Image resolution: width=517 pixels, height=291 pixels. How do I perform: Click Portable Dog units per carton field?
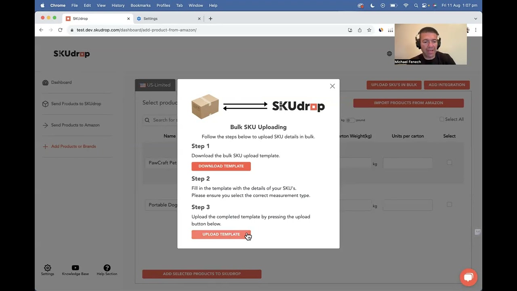click(x=408, y=205)
